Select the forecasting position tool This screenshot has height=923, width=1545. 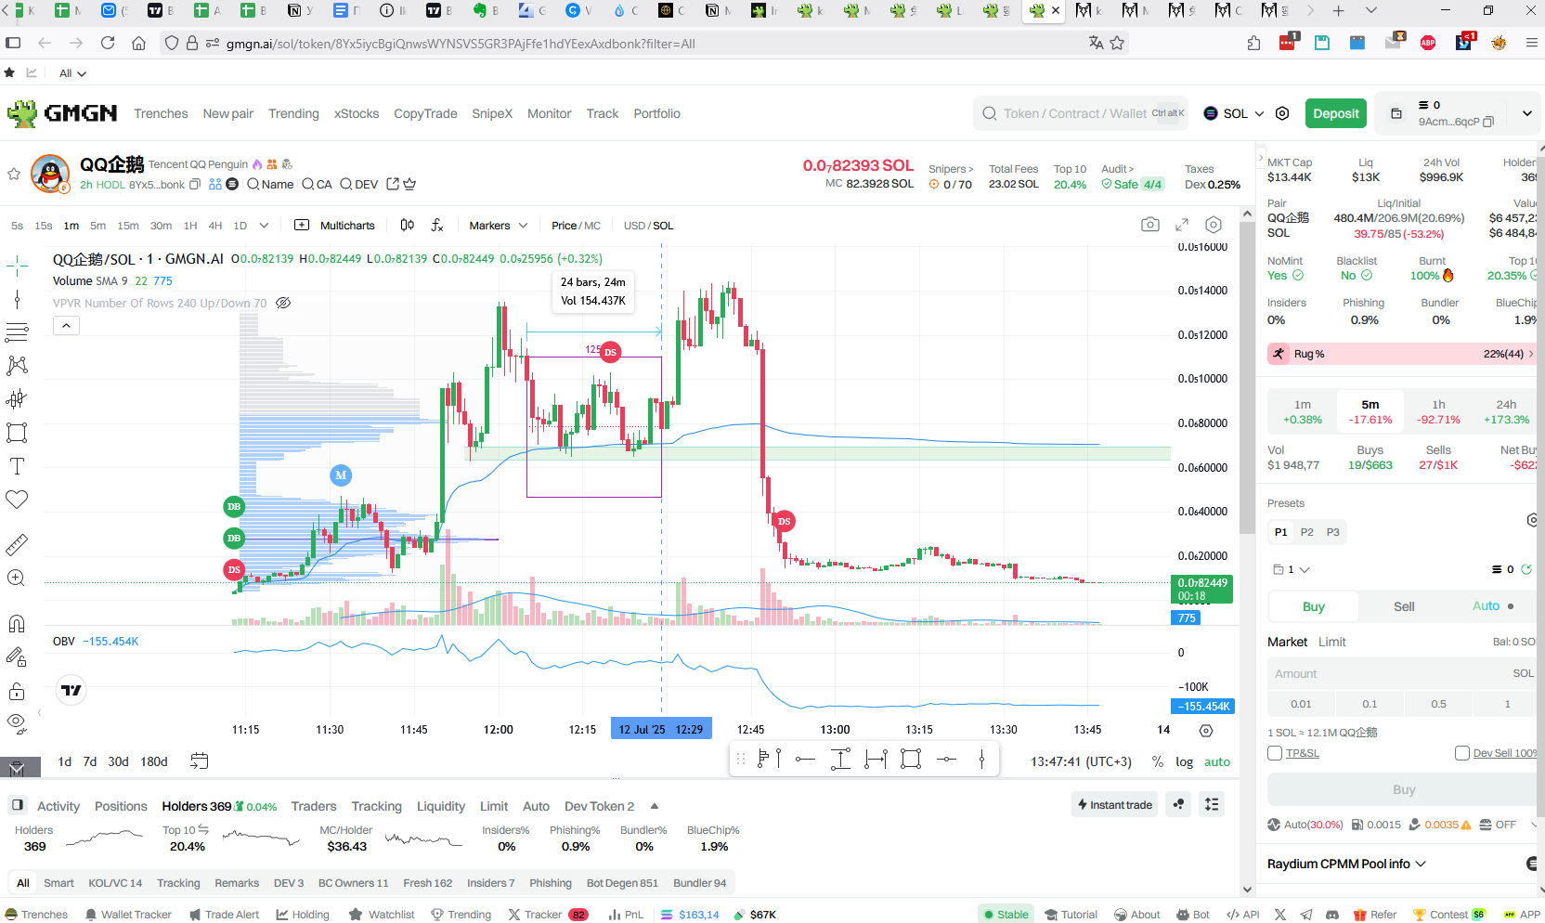tap(17, 399)
